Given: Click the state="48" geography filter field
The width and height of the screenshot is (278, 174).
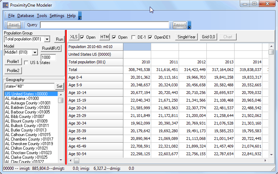Looking at the screenshot, I should pos(30,86).
